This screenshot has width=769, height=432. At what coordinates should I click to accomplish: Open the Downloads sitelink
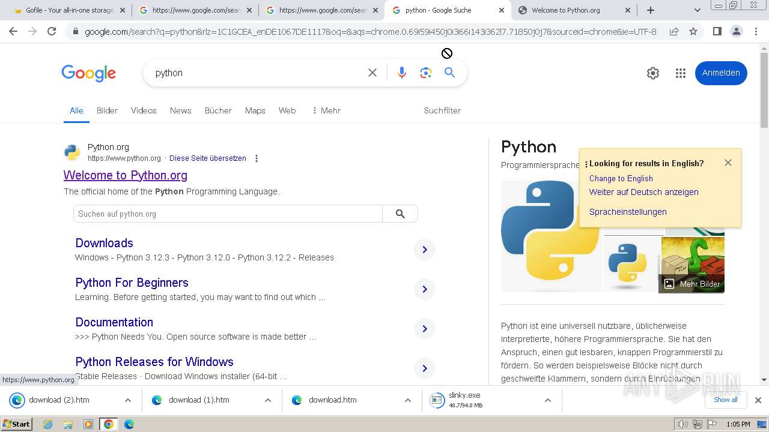(x=104, y=243)
